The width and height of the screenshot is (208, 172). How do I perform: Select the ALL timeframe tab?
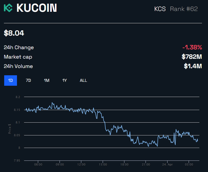(83, 81)
